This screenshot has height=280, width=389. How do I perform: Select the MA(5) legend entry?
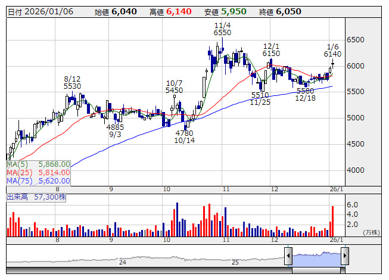pyautogui.click(x=39, y=164)
